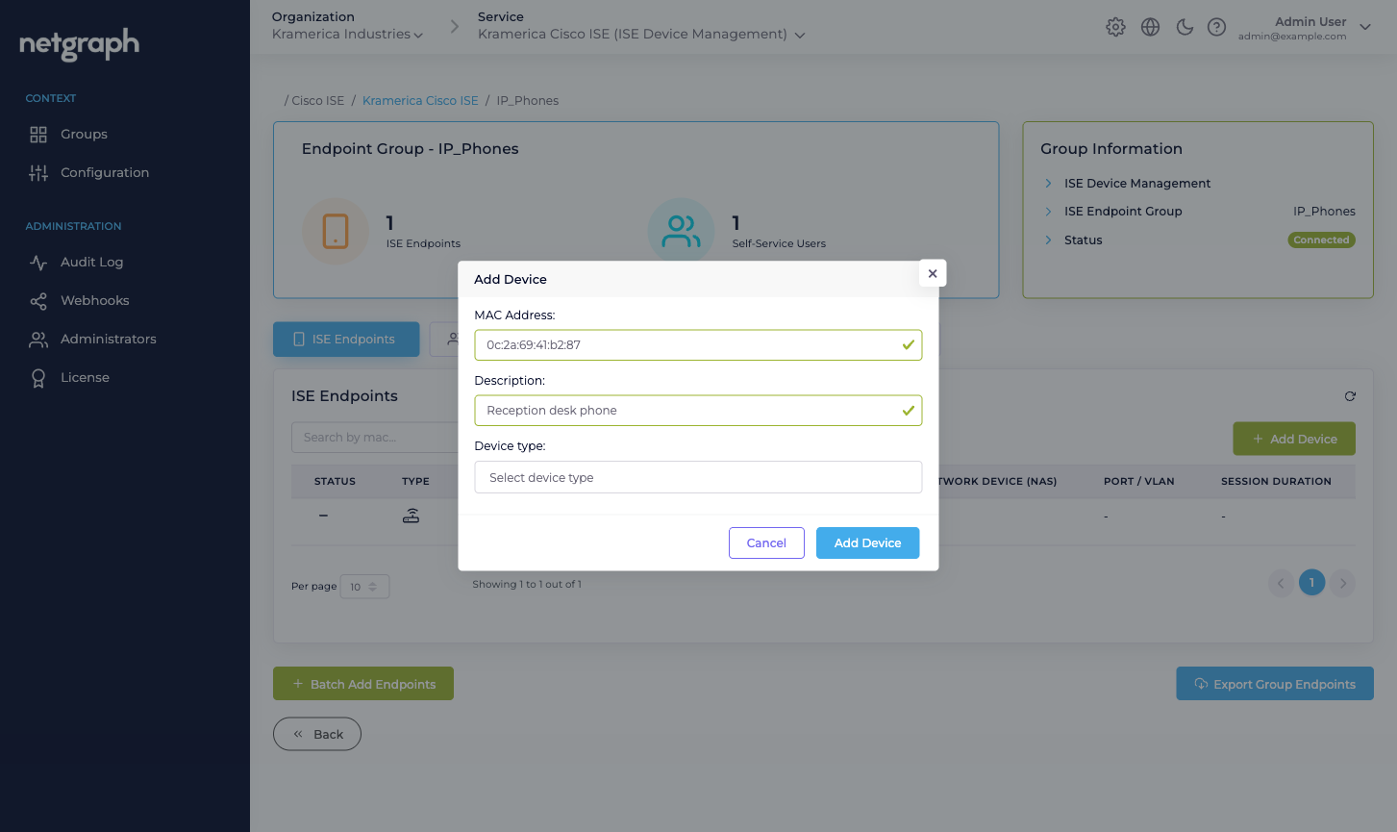Expand the Service selector dropdown
The image size is (1397, 832).
pos(641,34)
